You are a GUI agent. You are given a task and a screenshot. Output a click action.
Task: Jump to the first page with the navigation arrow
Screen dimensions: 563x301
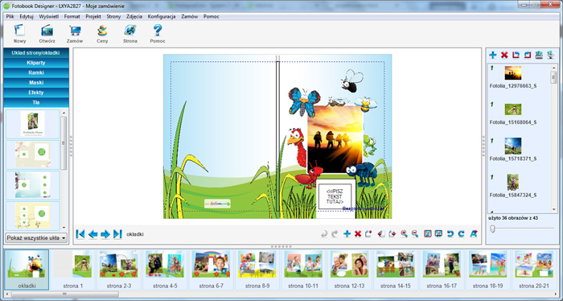coord(80,234)
